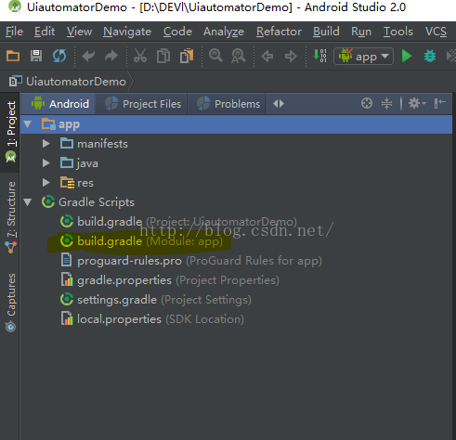Open the project panel gear settings
This screenshot has width=456, height=440.
coord(417,103)
